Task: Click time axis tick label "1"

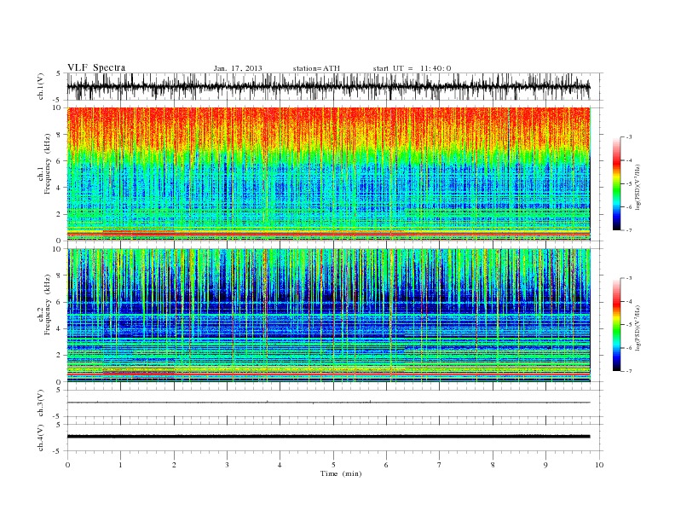Action: click(121, 465)
